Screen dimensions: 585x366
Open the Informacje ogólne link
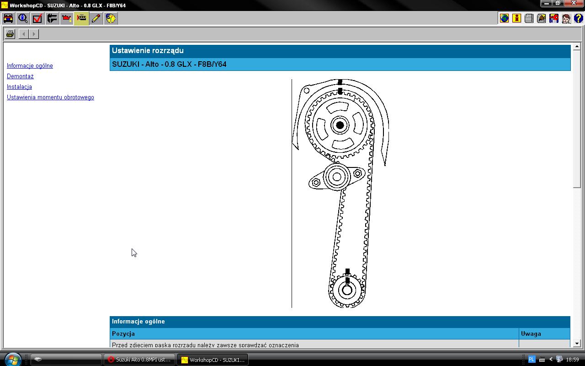pyautogui.click(x=30, y=66)
